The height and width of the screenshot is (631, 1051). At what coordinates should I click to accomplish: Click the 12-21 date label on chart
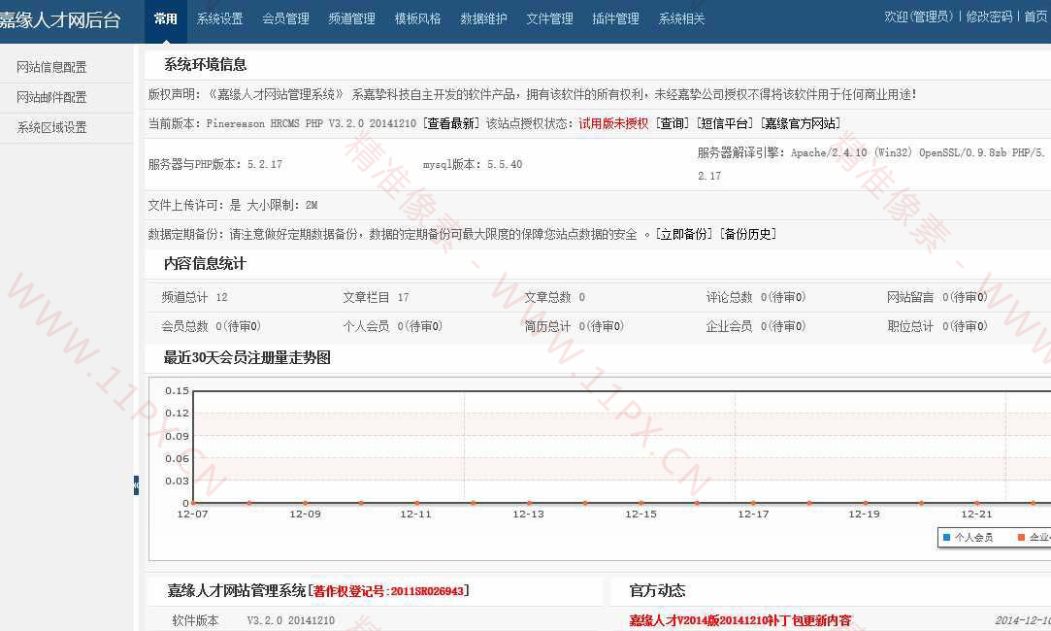click(x=976, y=515)
